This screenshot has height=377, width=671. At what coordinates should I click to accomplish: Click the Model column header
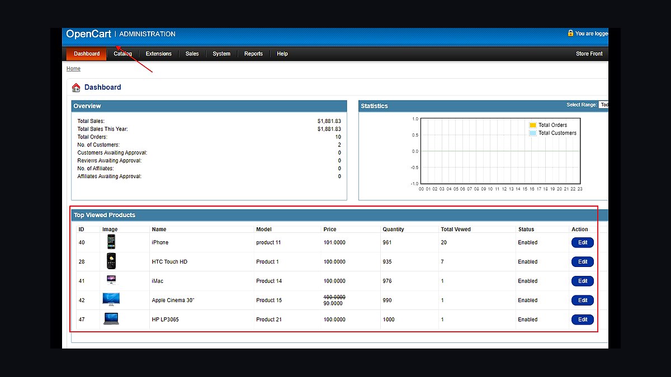[263, 229]
